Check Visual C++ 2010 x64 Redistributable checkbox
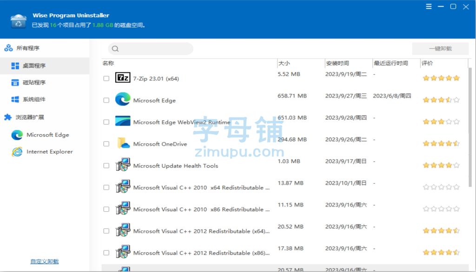 106,188
